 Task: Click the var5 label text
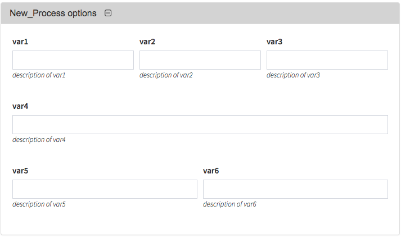point(20,171)
